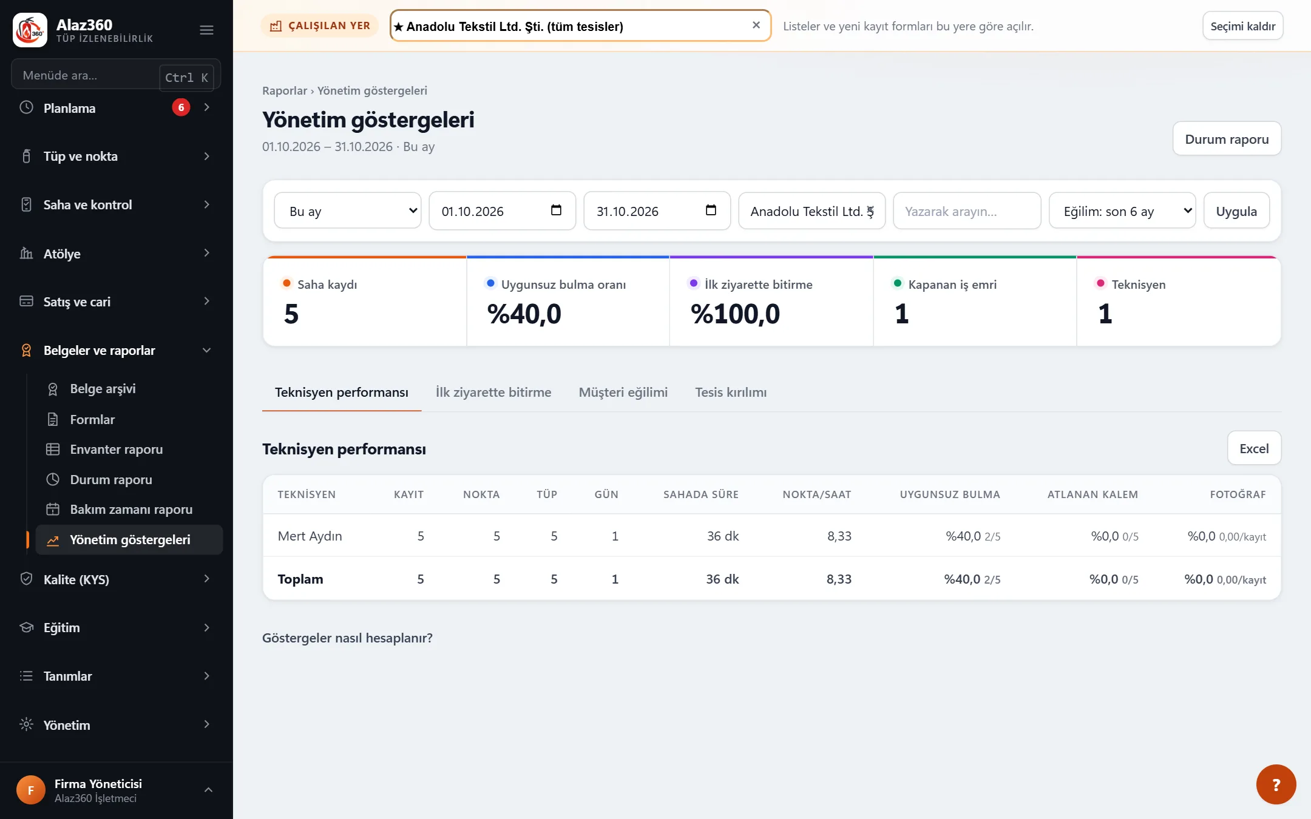
Task: Switch to Tesis kırılımı tab
Action: click(731, 393)
